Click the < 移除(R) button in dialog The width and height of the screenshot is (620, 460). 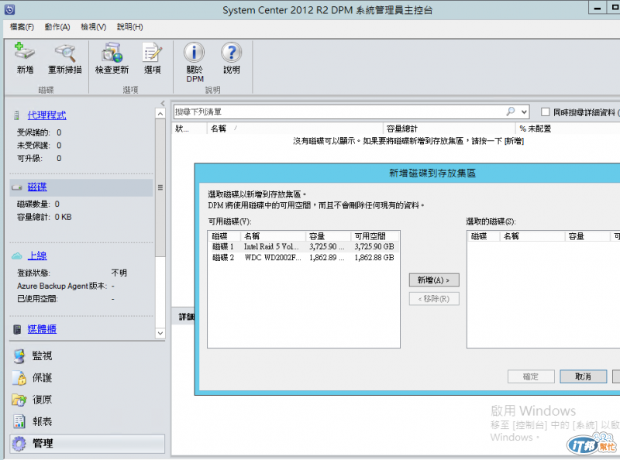(x=434, y=299)
